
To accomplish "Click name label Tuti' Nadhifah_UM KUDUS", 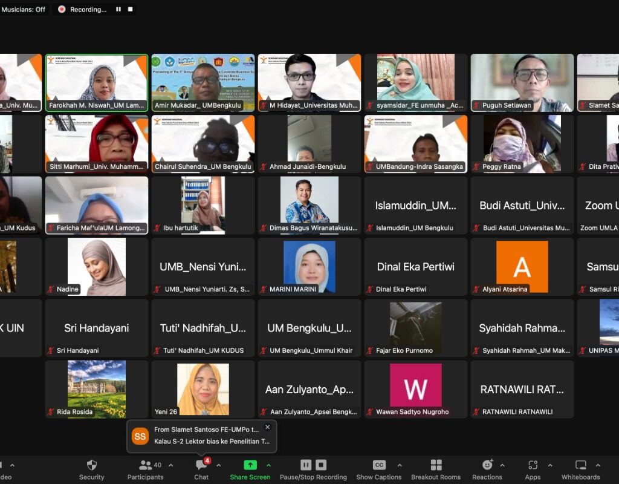I will click(x=203, y=350).
